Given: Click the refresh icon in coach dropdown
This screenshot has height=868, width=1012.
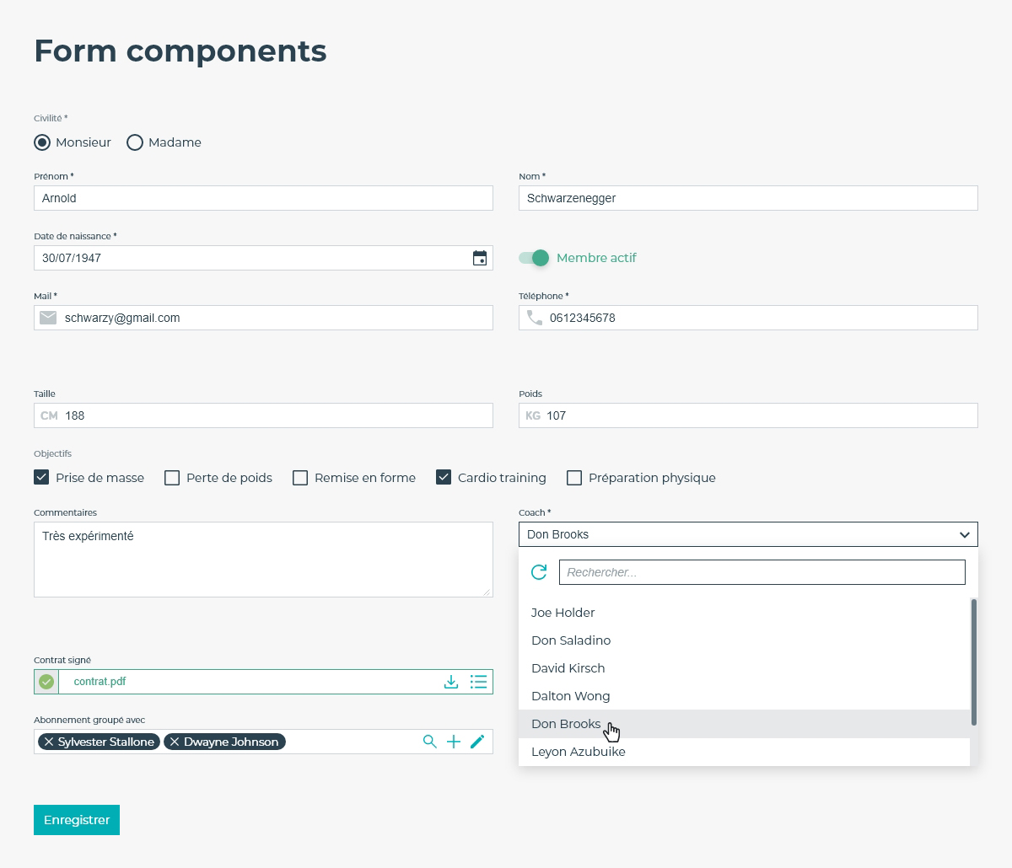Looking at the screenshot, I should tap(539, 572).
